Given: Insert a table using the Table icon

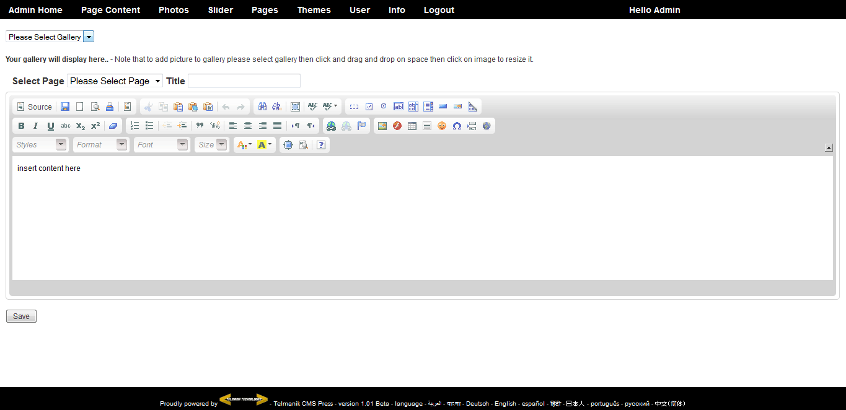Looking at the screenshot, I should (412, 126).
